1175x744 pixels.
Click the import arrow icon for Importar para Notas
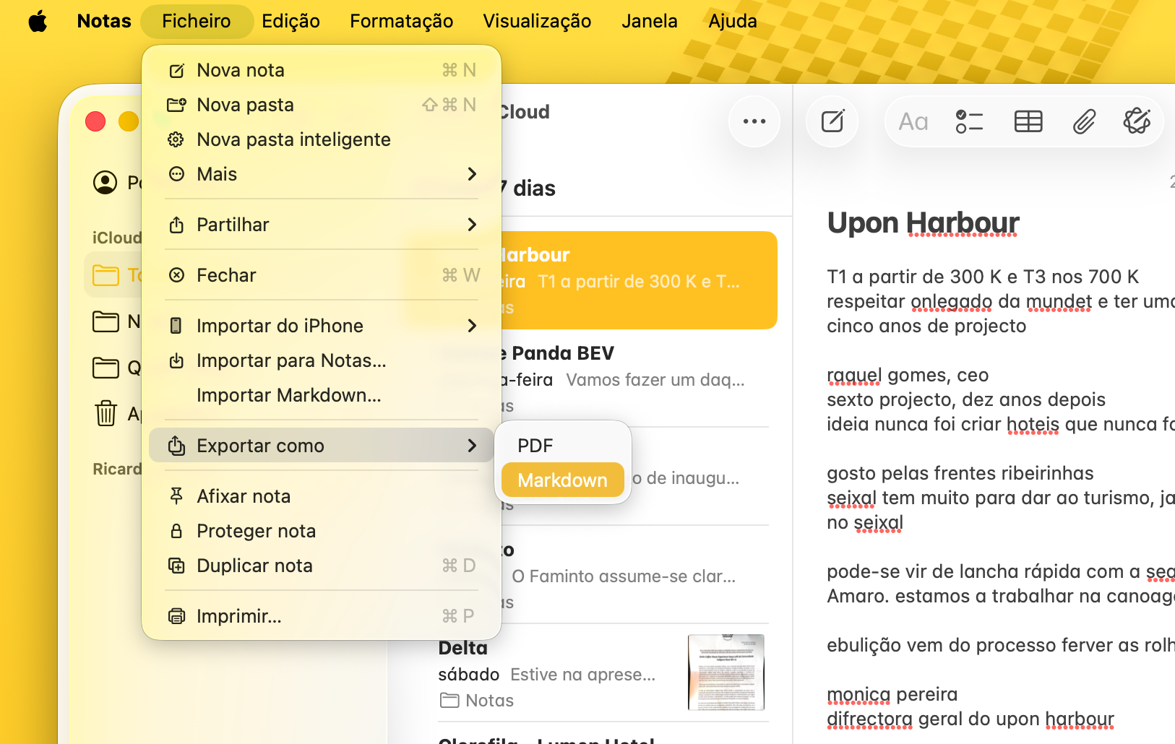176,360
